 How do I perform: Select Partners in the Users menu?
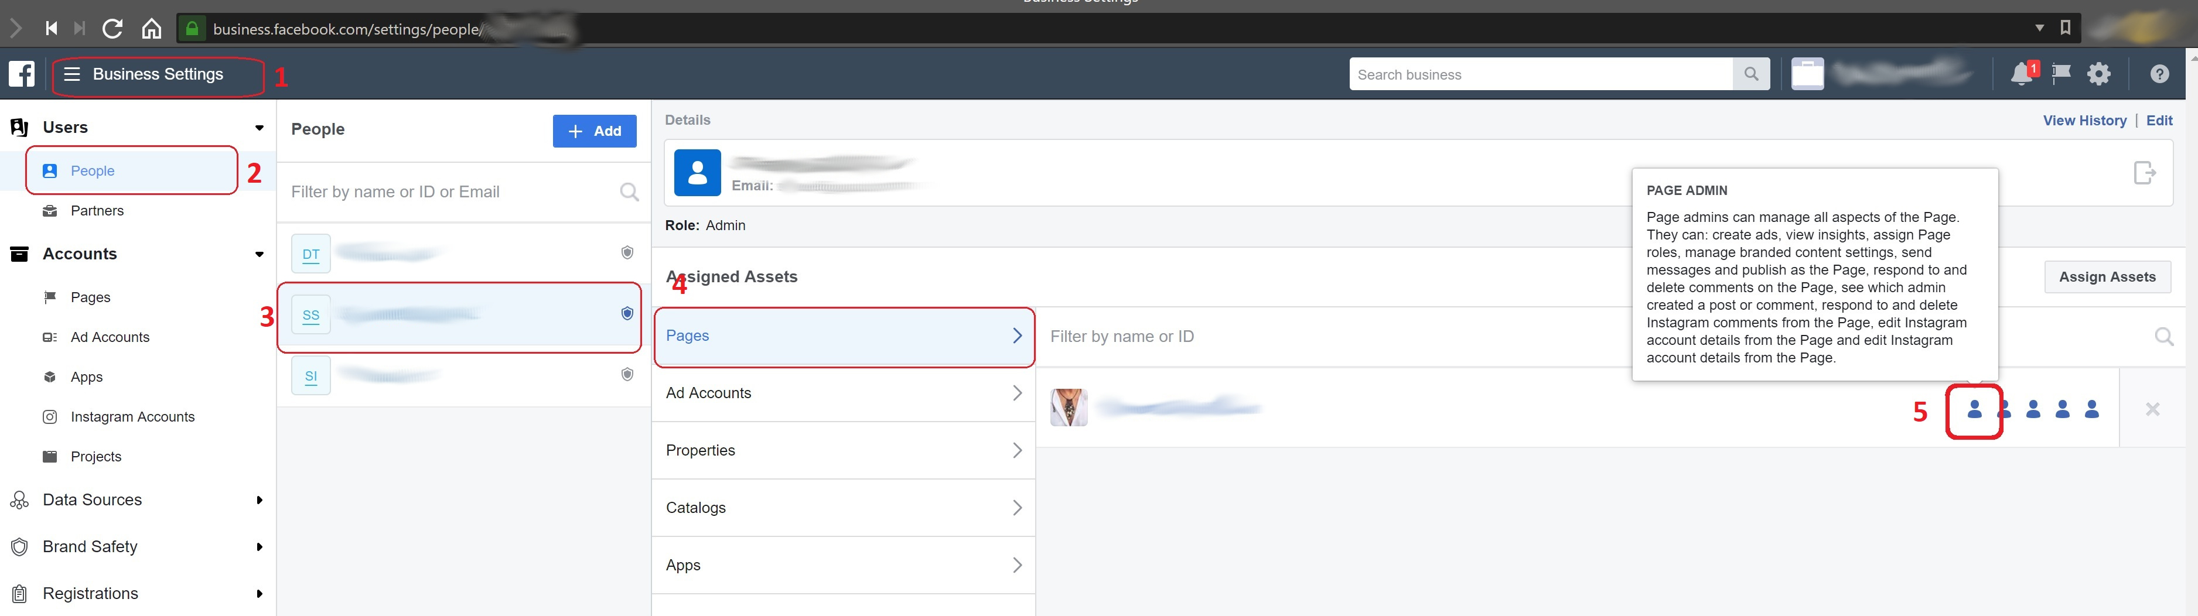[x=97, y=210]
